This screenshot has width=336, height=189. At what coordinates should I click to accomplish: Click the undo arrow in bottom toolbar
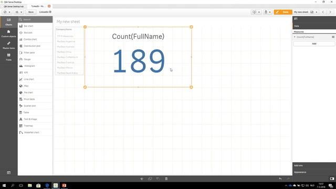point(280,178)
